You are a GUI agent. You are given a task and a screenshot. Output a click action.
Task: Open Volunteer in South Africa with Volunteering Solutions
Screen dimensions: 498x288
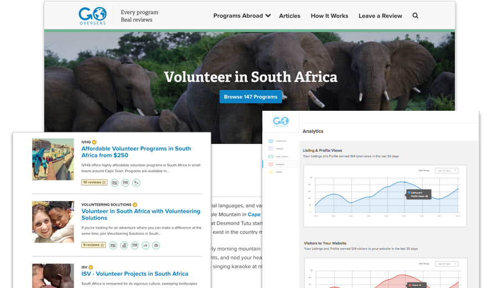(141, 214)
